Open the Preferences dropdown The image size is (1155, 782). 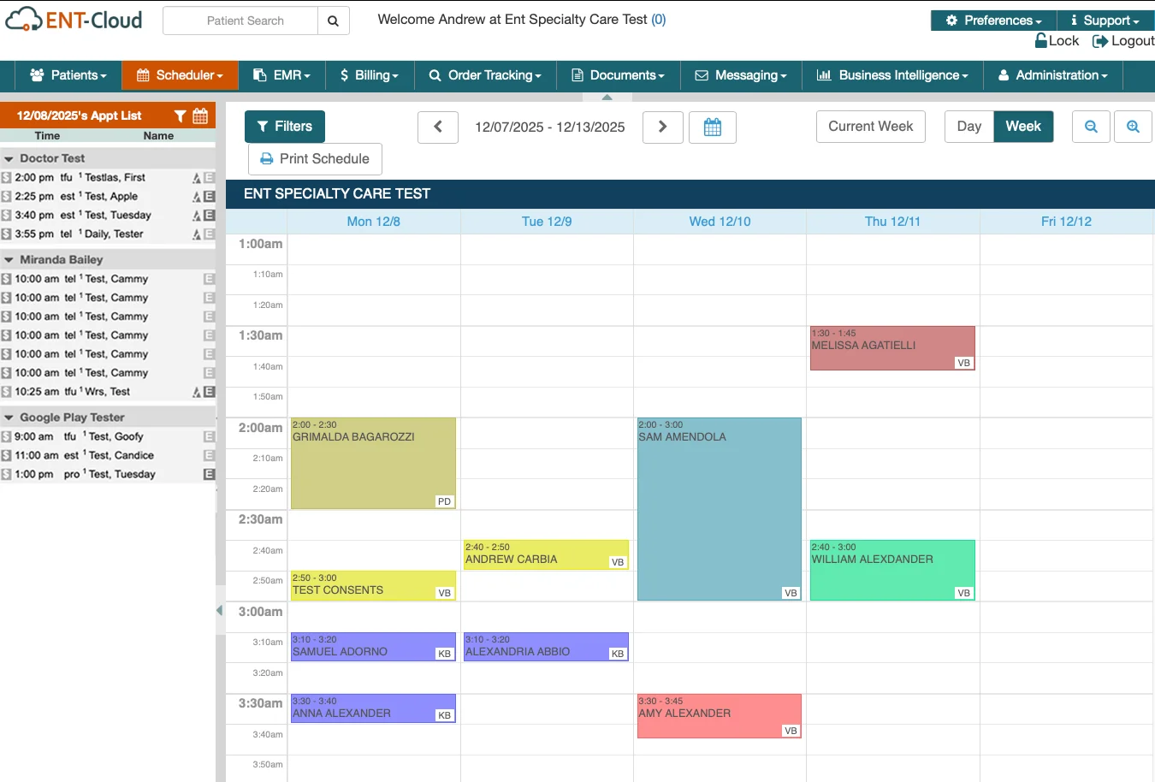(x=992, y=20)
